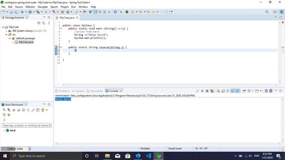Open File Explorer from the taskbar
The height and width of the screenshot is (160, 285).
coord(107,156)
